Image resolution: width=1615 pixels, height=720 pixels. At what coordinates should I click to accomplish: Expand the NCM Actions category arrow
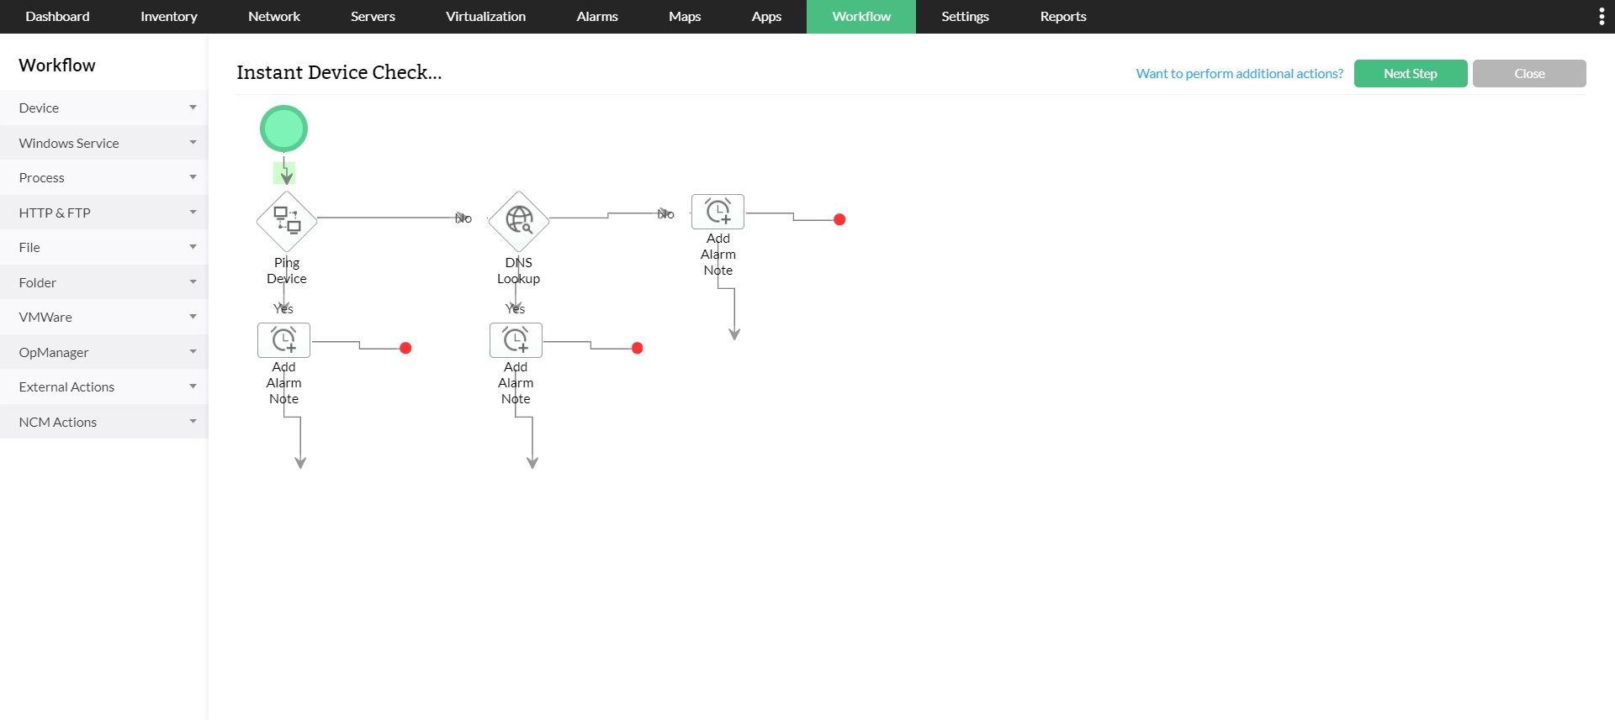pyautogui.click(x=193, y=422)
